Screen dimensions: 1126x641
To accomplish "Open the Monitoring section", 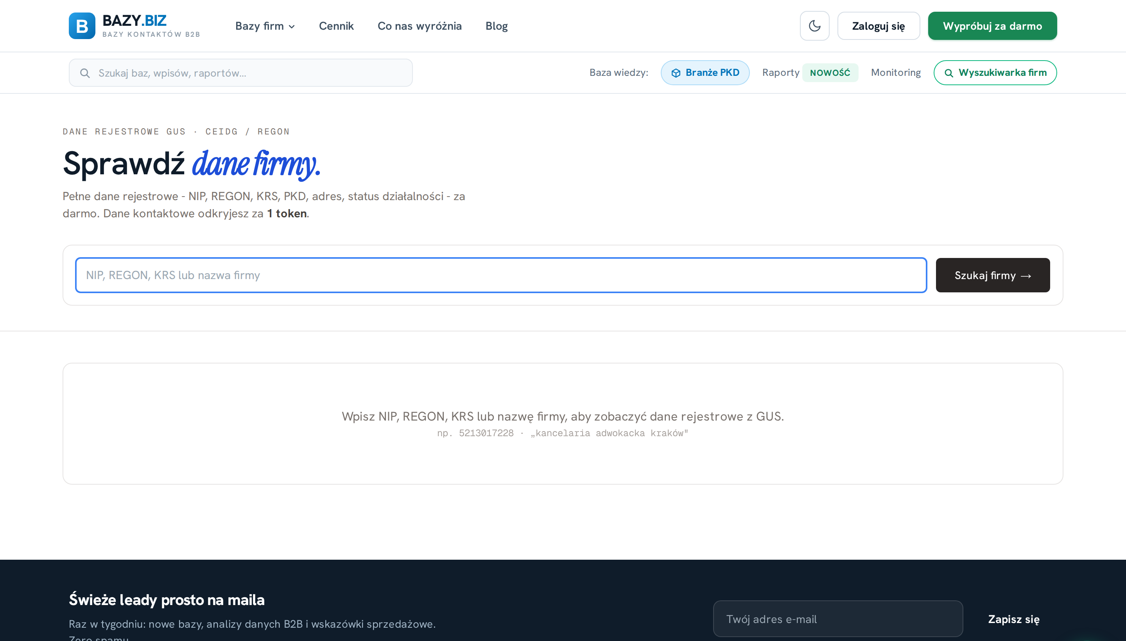I will 895,73.
